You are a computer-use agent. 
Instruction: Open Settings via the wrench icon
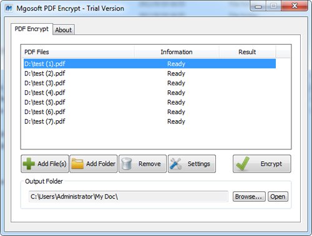click(176, 164)
